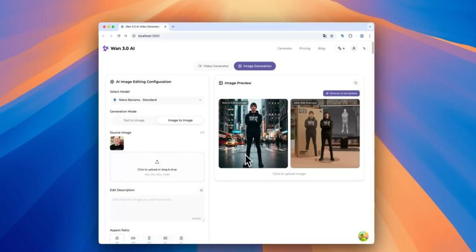Viewport: 476px width, 252px height.
Task: Click the 'Click to upload image' text
Action: pyautogui.click(x=289, y=174)
